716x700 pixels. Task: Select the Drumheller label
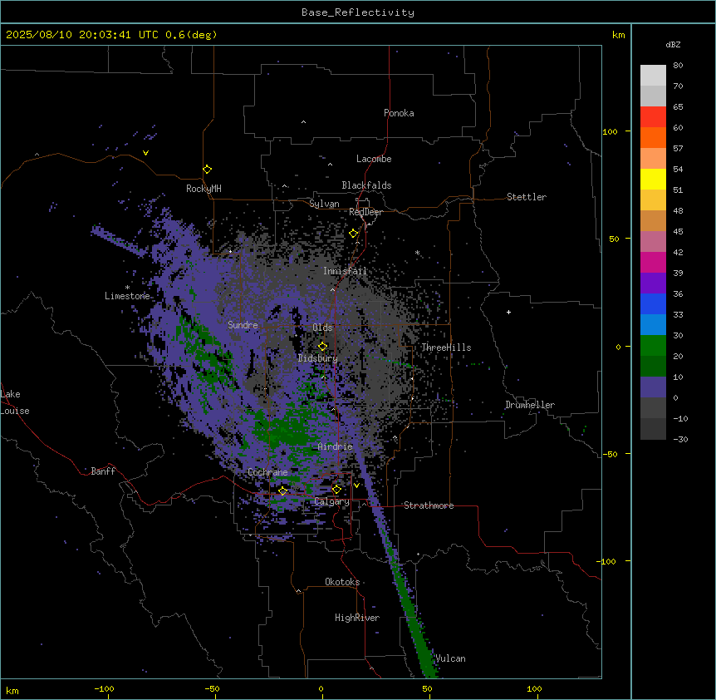tap(530, 405)
